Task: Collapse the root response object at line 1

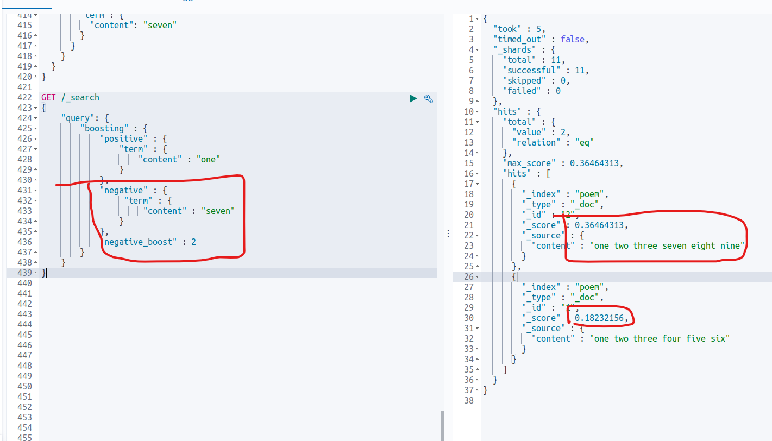Action: (x=478, y=19)
